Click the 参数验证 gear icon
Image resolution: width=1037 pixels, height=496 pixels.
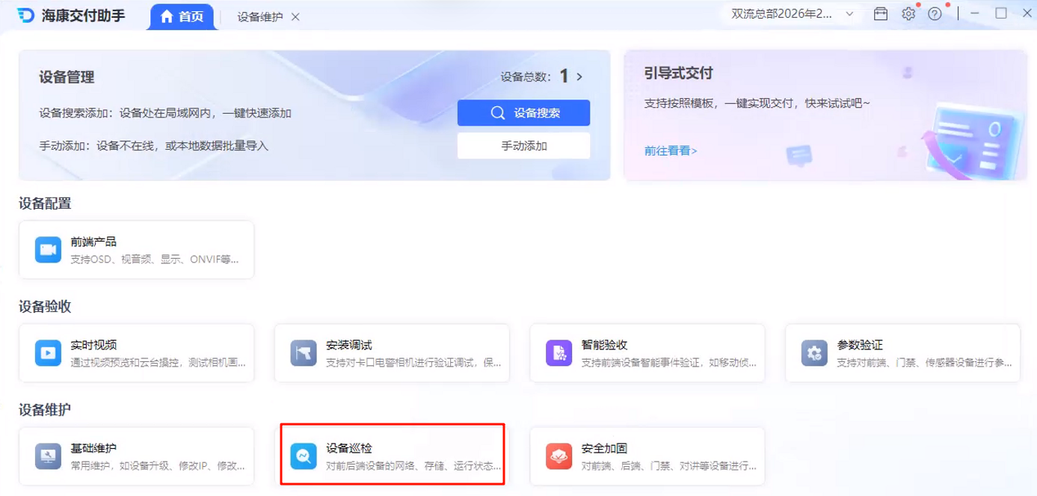click(x=814, y=352)
